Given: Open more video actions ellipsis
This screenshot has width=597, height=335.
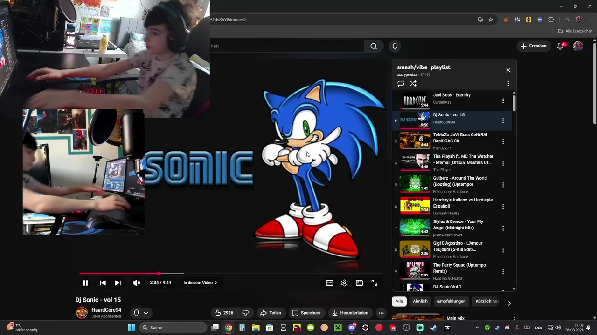Looking at the screenshot, I should tap(381, 313).
